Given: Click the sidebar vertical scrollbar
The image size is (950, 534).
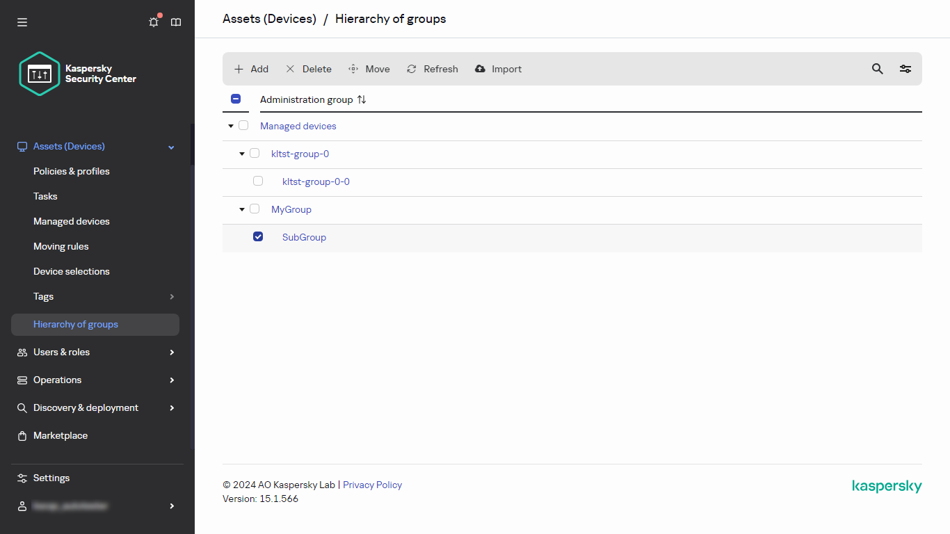Looking at the screenshot, I should [192, 278].
